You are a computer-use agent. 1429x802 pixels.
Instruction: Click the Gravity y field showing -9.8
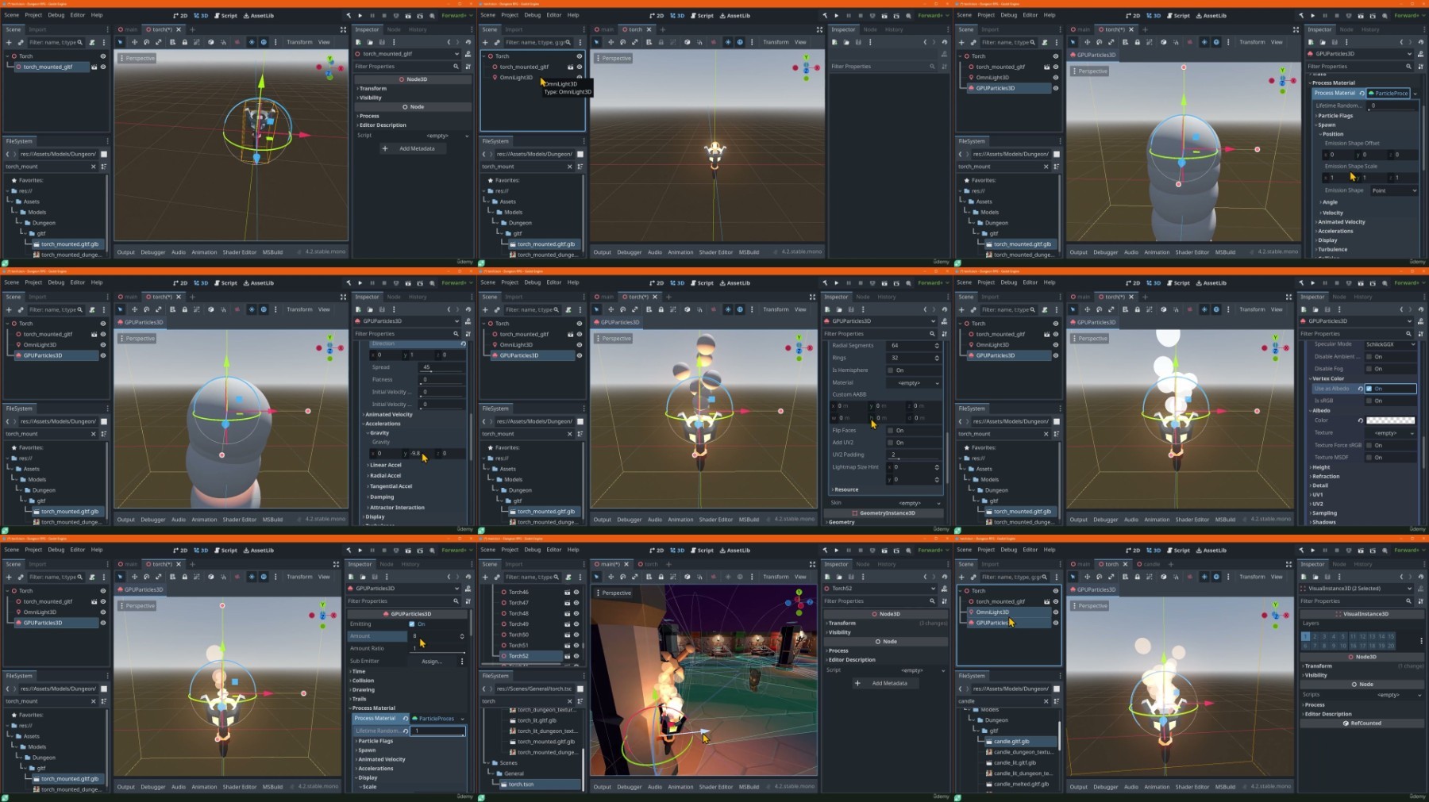click(x=419, y=454)
